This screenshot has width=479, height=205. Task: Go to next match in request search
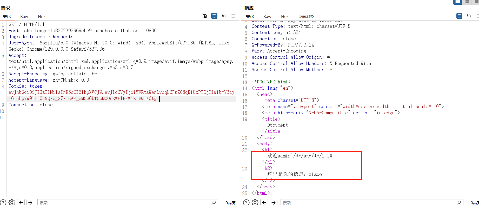tap(30, 202)
